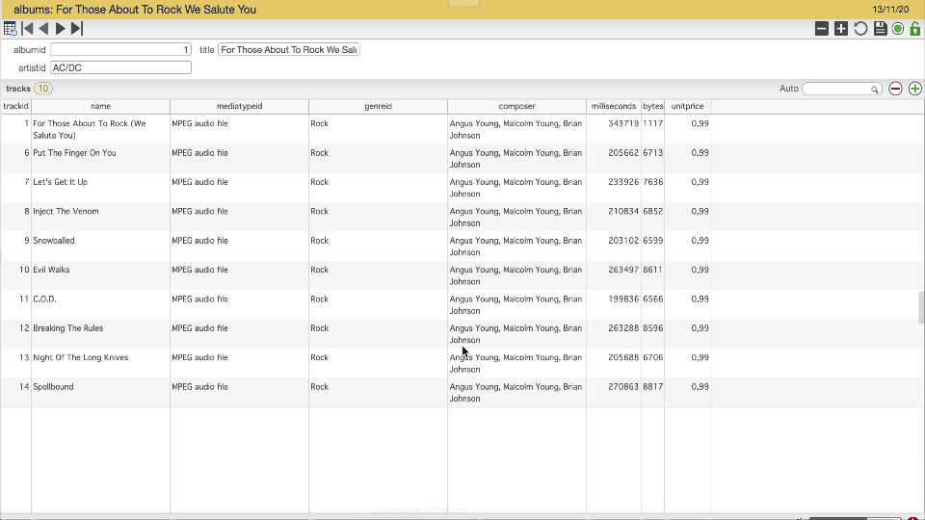Image resolution: width=925 pixels, height=520 pixels.
Task: Go to the previous album record
Action: (x=43, y=28)
